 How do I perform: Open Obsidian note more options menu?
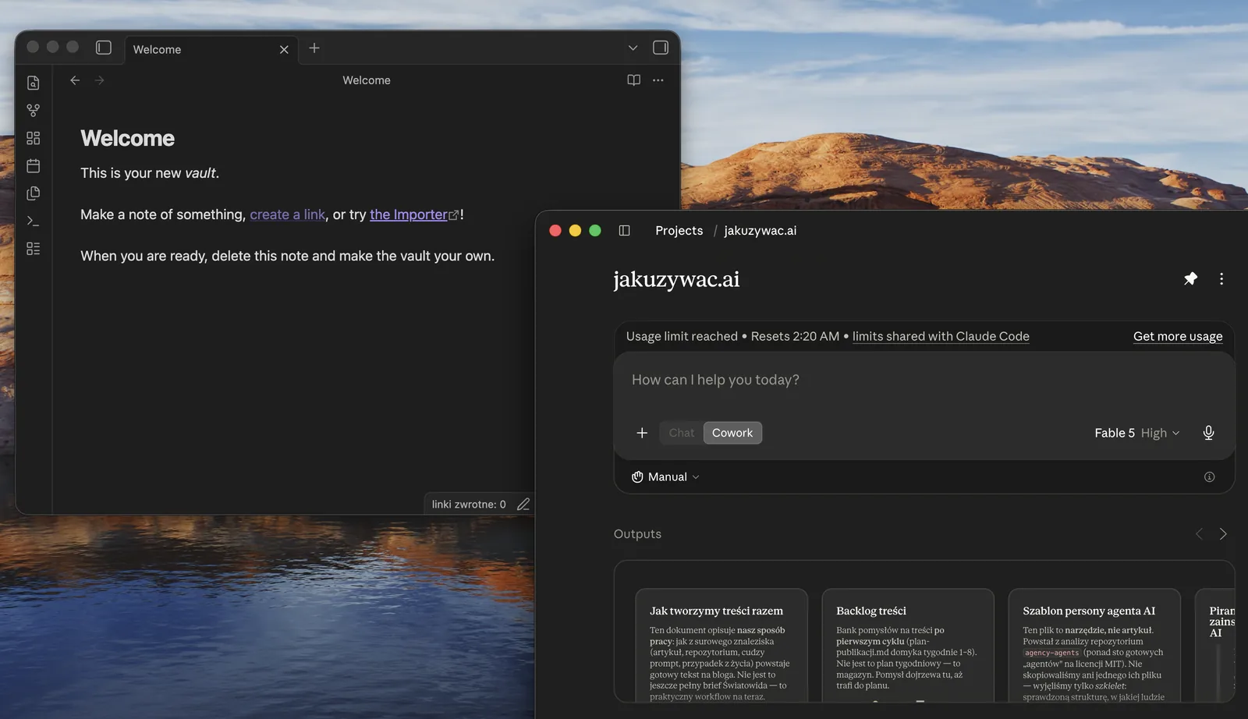tap(658, 80)
